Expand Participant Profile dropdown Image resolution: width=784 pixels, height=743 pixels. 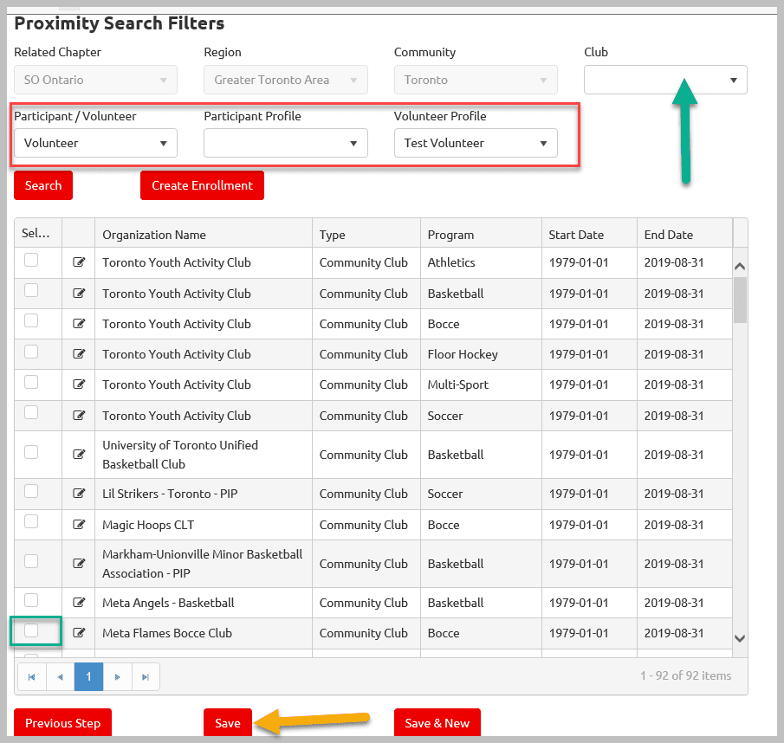pos(286,143)
